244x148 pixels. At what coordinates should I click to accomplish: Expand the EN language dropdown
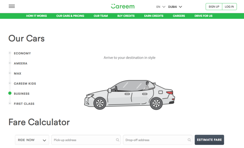161,7
